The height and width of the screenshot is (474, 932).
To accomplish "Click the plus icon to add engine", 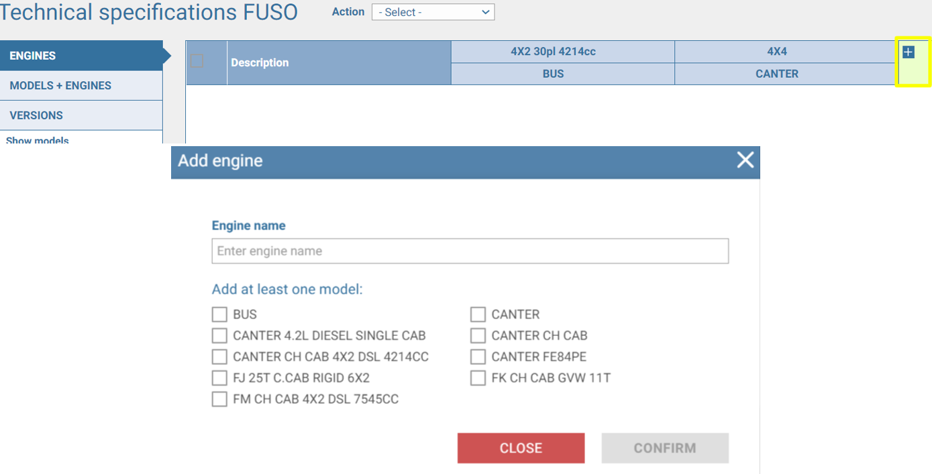I will point(909,52).
